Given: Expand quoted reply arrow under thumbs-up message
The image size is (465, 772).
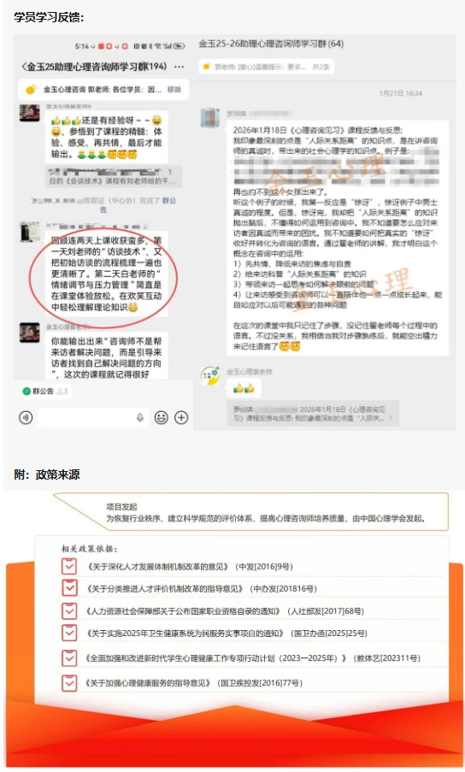Looking at the screenshot, I should (391, 418).
